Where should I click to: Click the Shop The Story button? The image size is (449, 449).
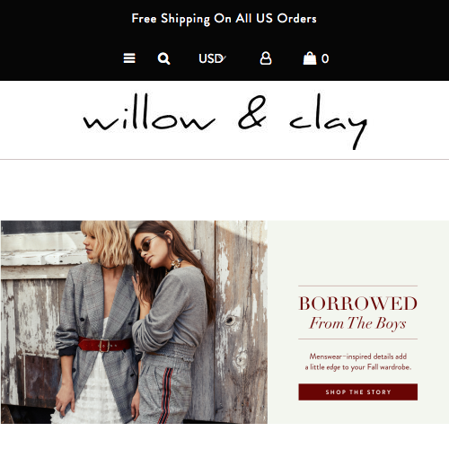(x=357, y=392)
